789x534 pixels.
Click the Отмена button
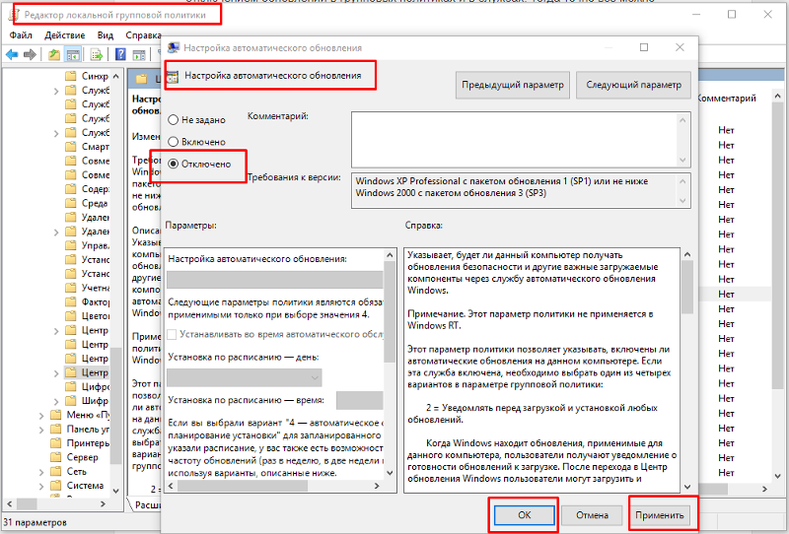click(x=593, y=515)
